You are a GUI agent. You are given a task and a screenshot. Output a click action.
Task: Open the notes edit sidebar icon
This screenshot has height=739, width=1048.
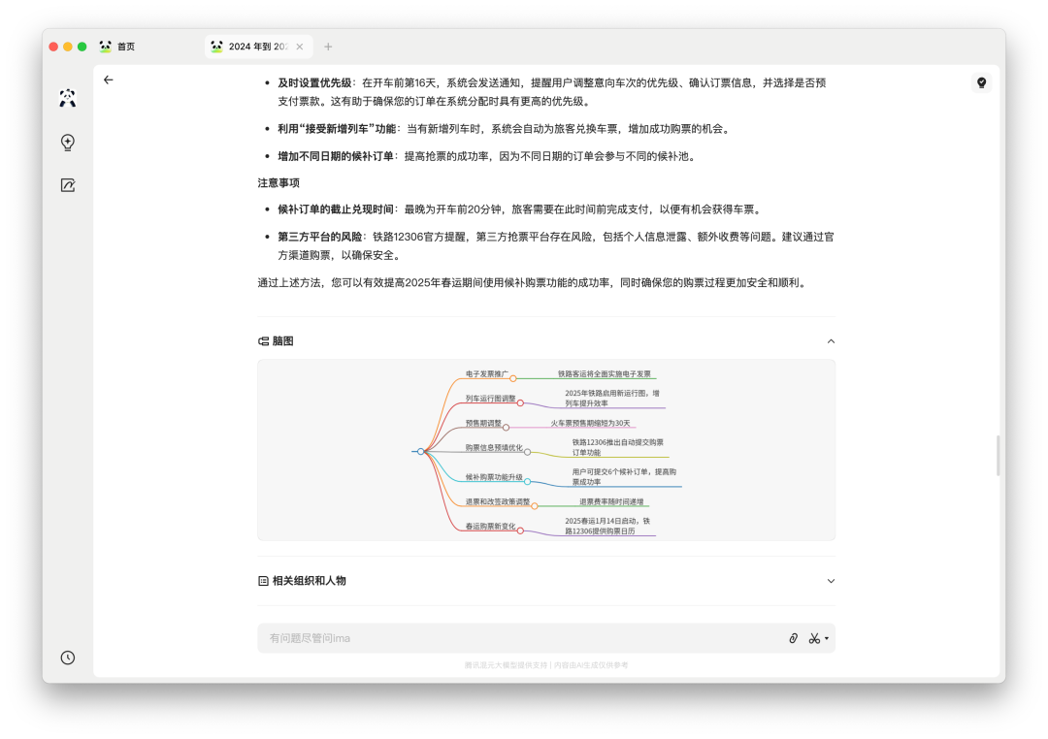coord(68,185)
